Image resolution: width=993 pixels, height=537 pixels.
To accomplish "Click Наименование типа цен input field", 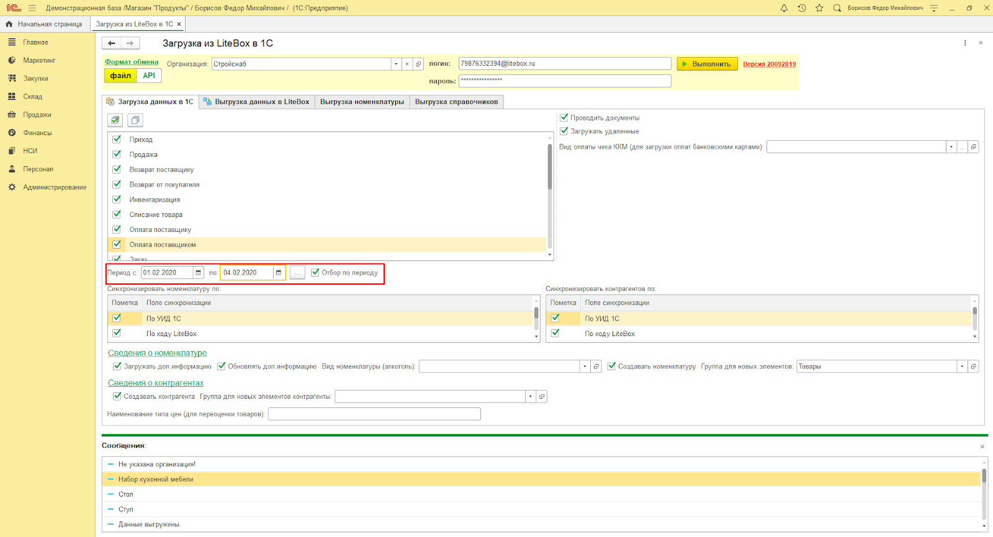I will tap(374, 414).
